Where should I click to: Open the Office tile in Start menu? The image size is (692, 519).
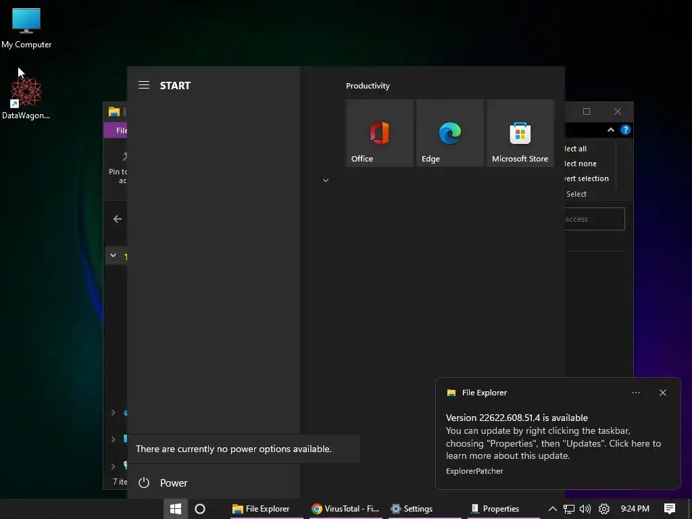(379, 133)
